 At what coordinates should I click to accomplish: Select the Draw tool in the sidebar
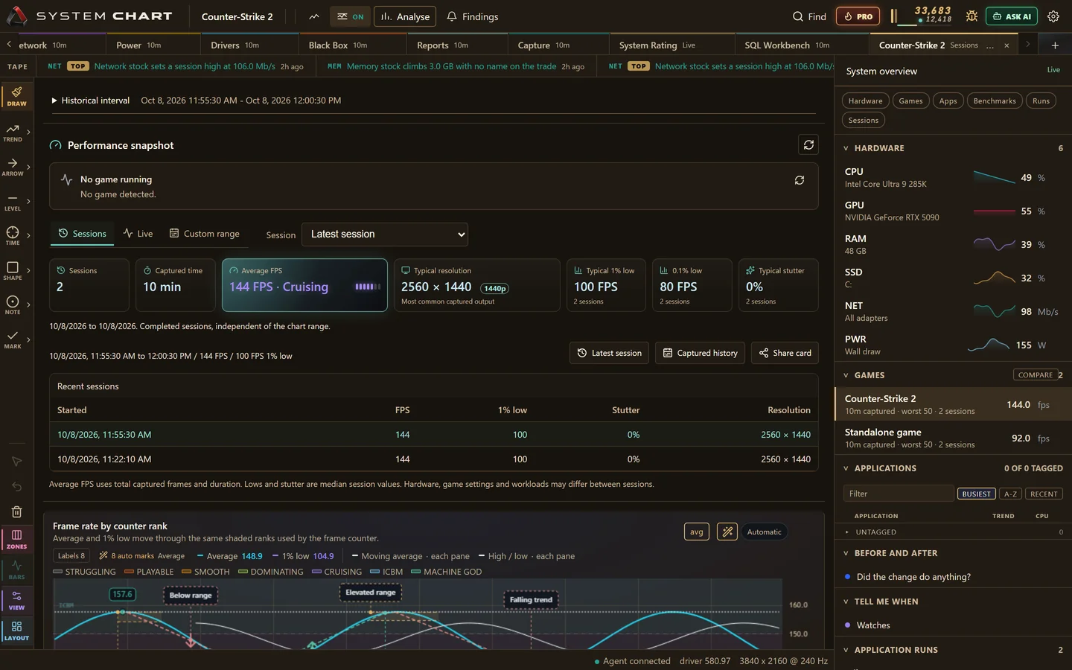(x=16, y=96)
